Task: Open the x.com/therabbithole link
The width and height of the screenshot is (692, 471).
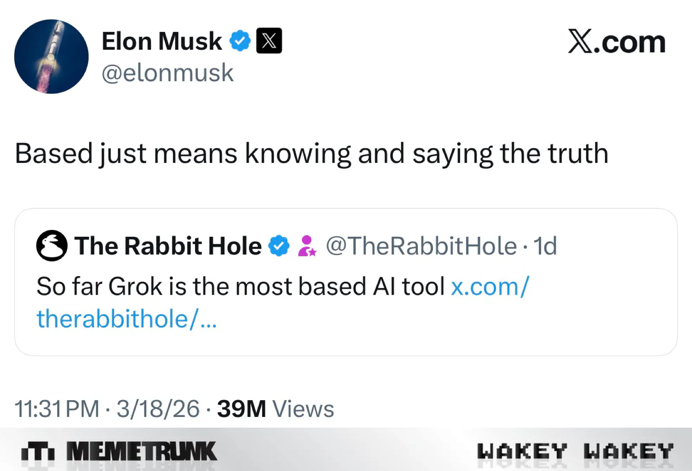Action: tap(490, 286)
